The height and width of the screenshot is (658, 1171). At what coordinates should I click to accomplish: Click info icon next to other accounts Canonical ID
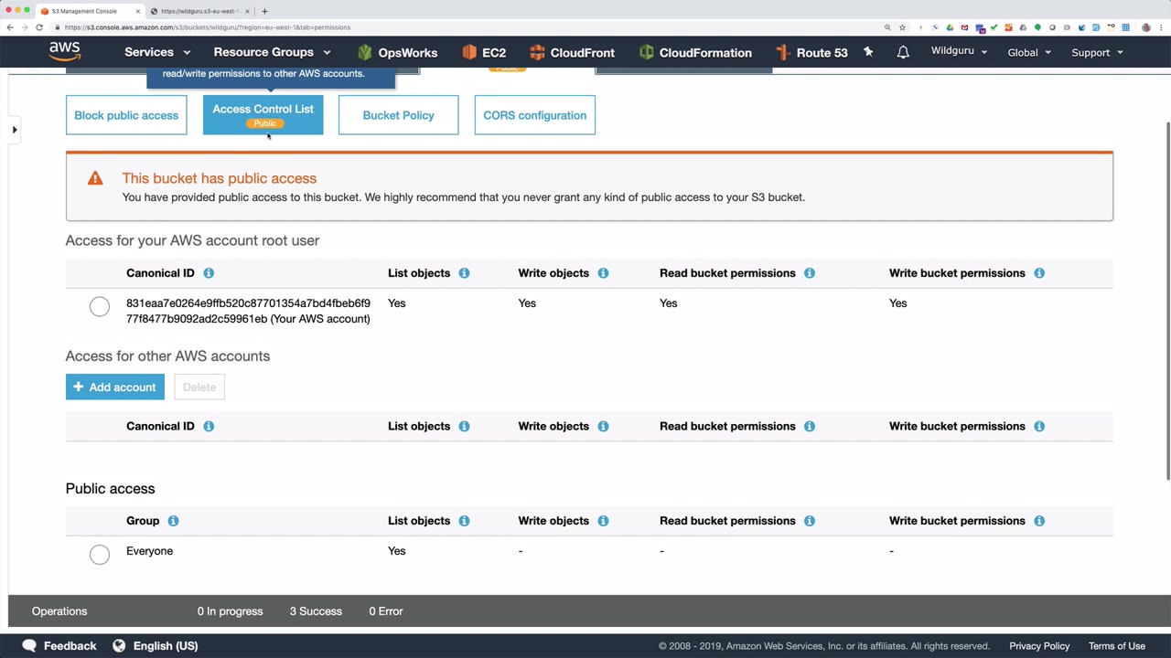tap(209, 426)
